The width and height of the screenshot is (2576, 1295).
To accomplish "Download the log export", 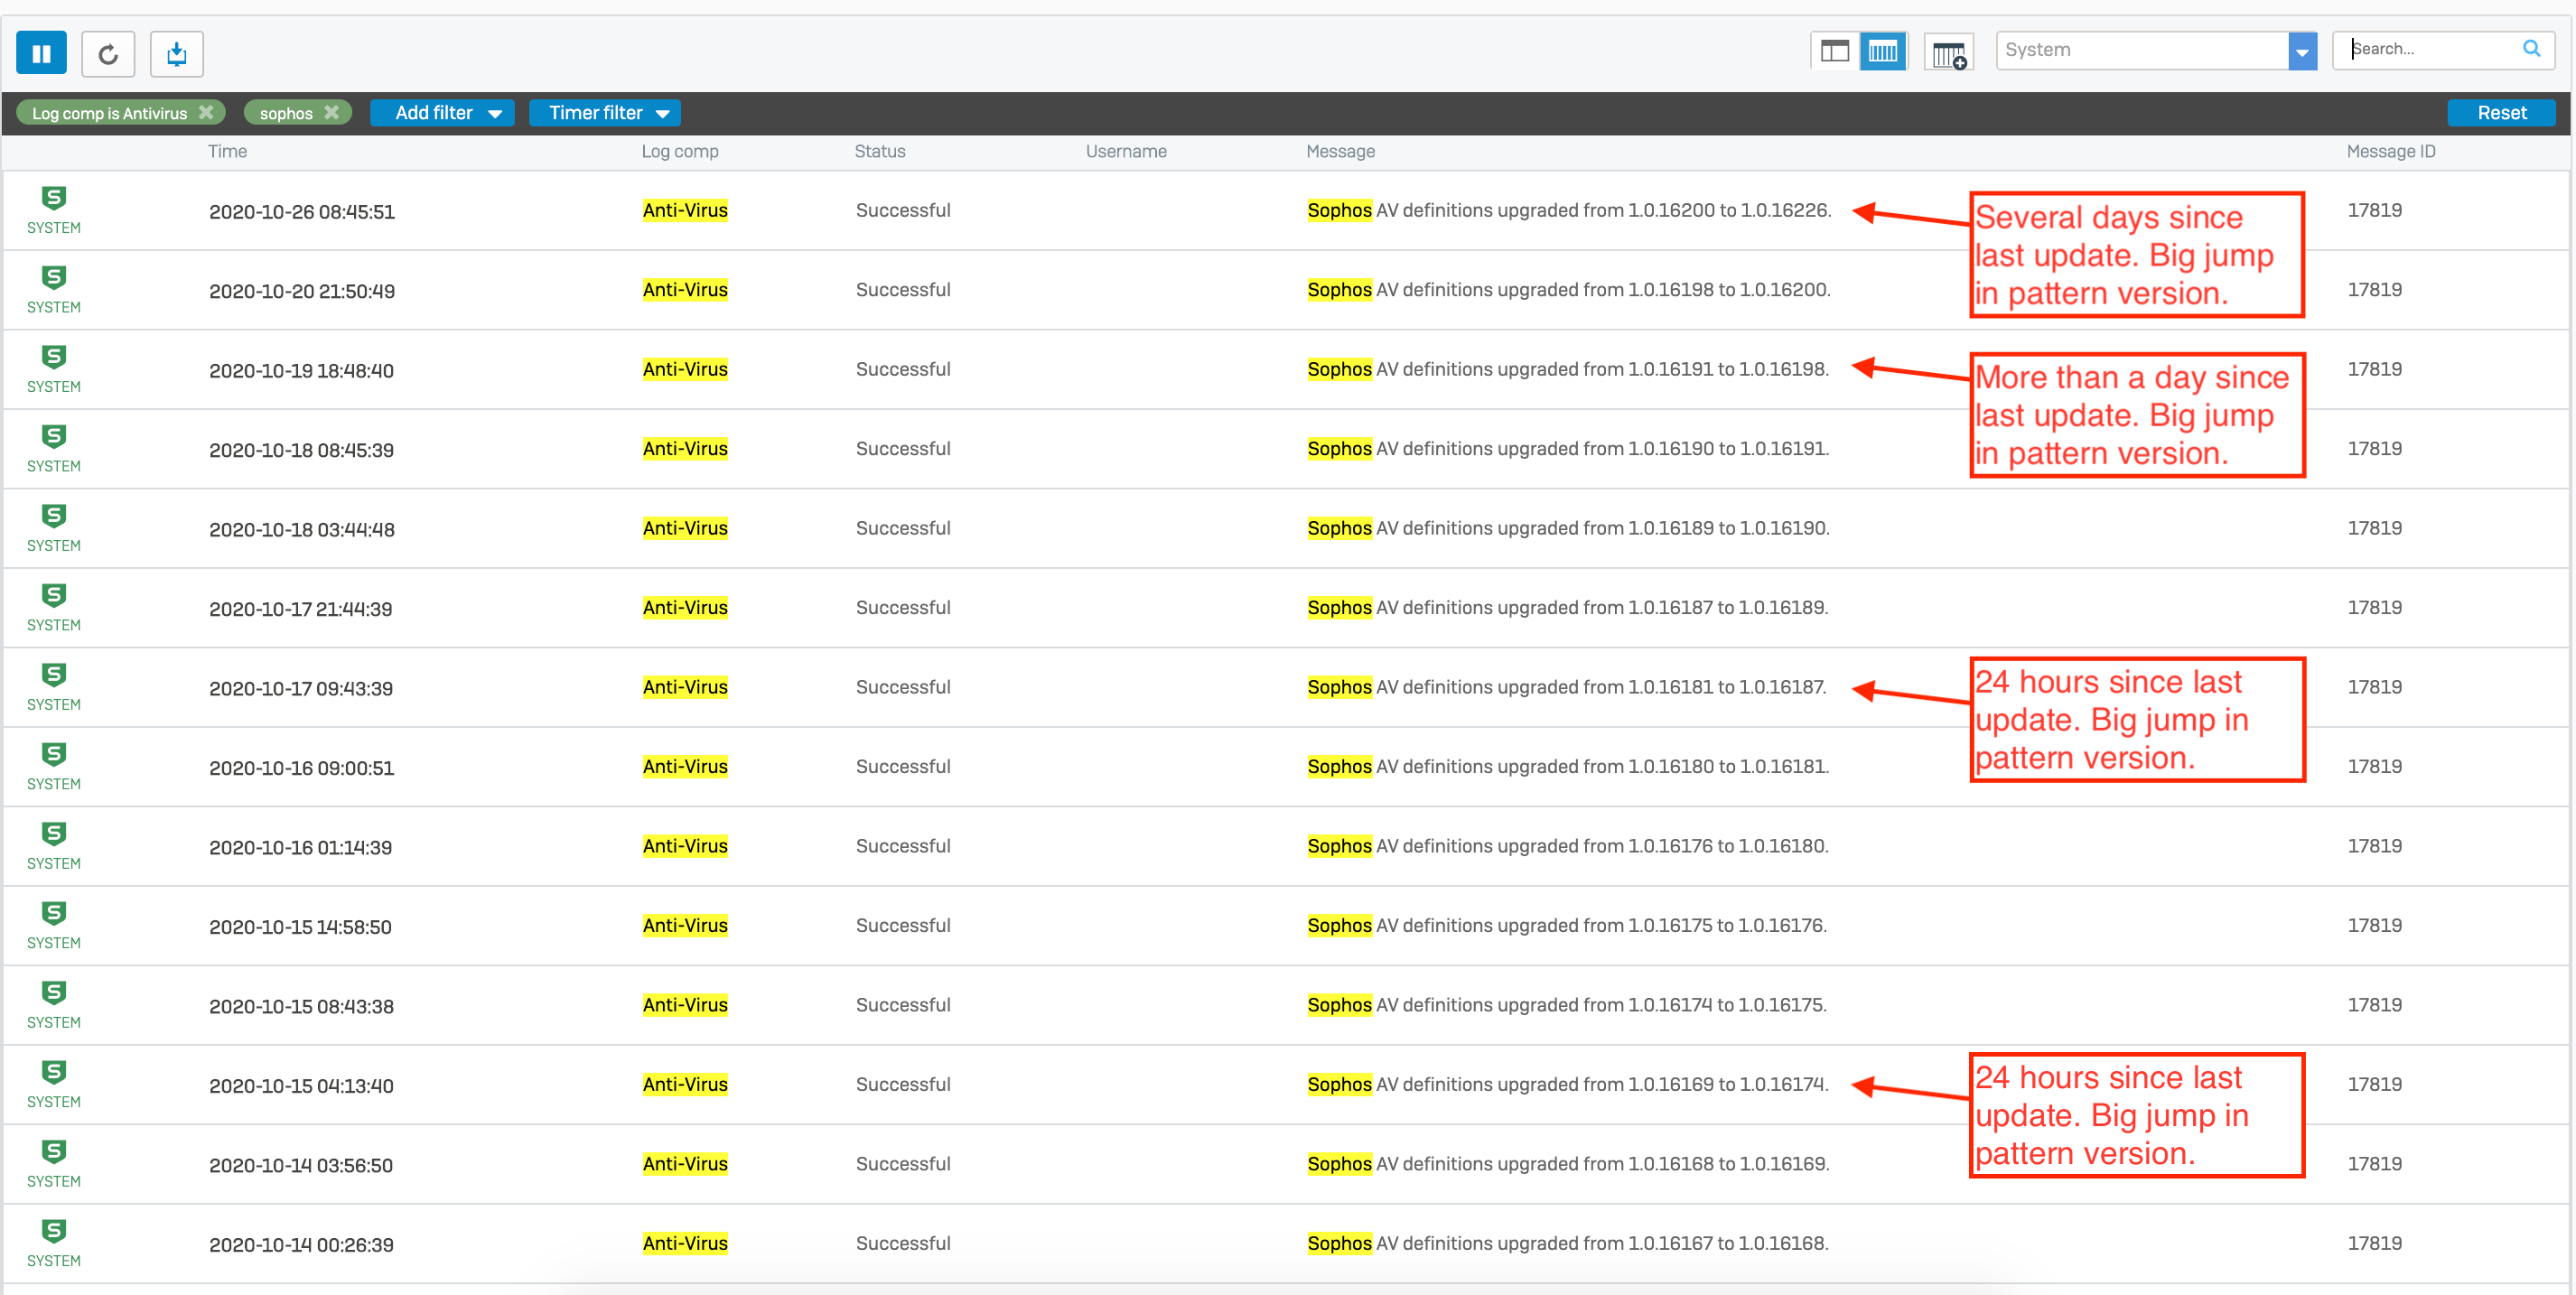I will (177, 53).
